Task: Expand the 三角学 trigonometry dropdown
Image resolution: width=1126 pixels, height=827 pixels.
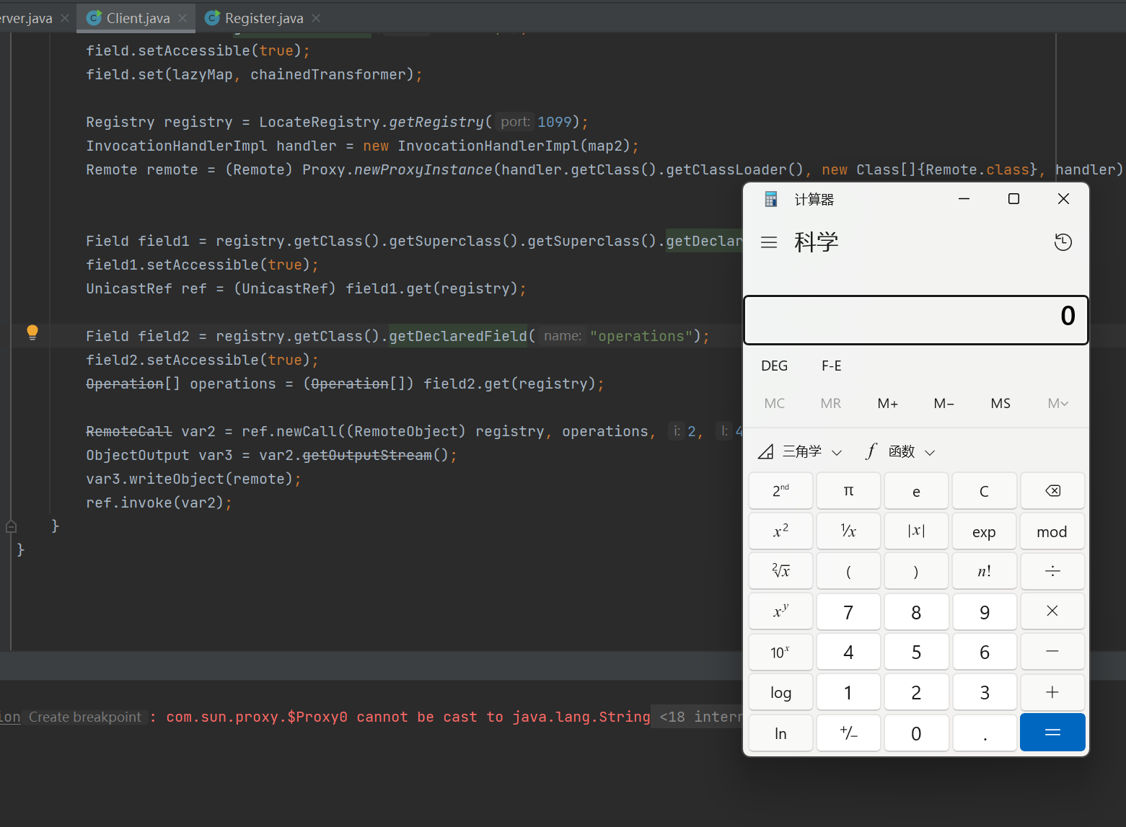Action: click(801, 452)
